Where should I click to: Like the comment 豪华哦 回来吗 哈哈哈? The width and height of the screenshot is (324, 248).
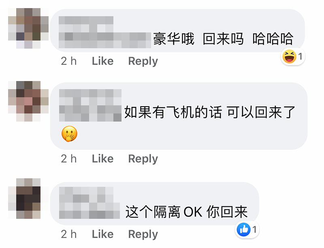pos(103,61)
